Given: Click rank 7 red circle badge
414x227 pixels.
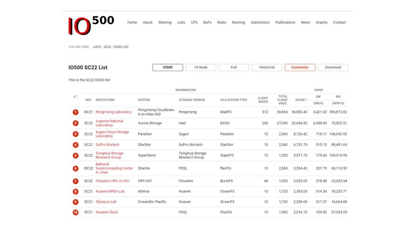Looking at the screenshot, I should [x=76, y=181].
